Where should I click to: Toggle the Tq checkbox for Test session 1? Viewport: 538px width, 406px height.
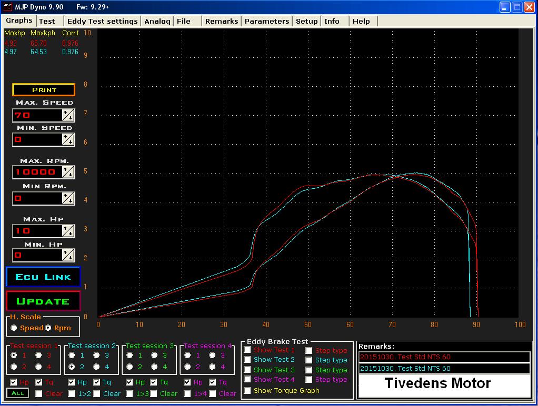point(39,382)
